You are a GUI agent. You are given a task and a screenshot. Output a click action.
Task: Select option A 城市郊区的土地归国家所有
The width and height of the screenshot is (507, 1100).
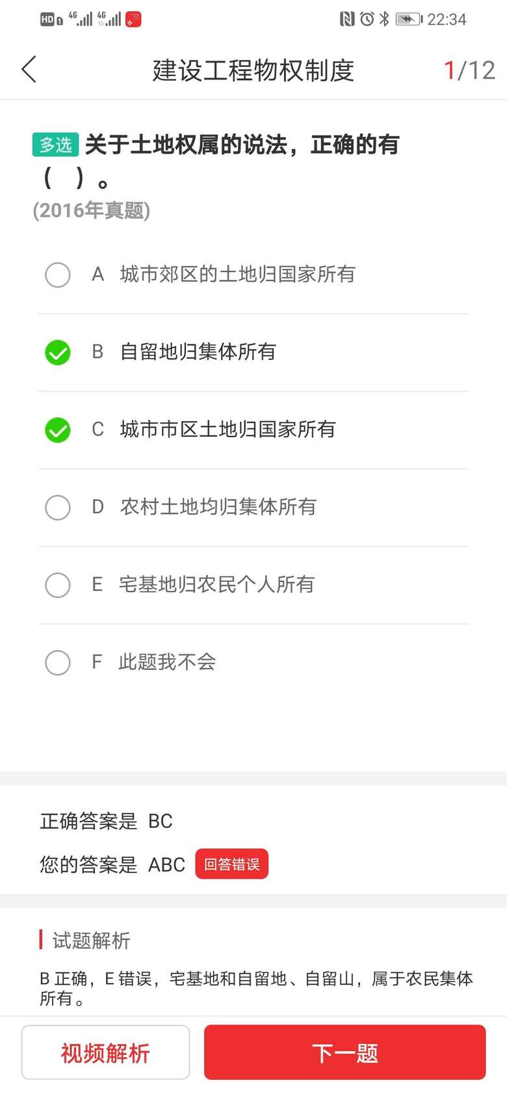click(58, 275)
